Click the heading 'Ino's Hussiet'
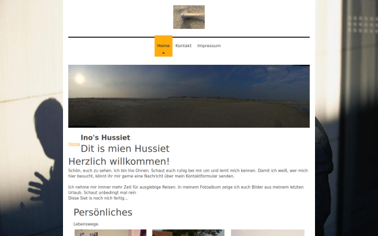This screenshot has height=236, width=378. pyautogui.click(x=105, y=137)
